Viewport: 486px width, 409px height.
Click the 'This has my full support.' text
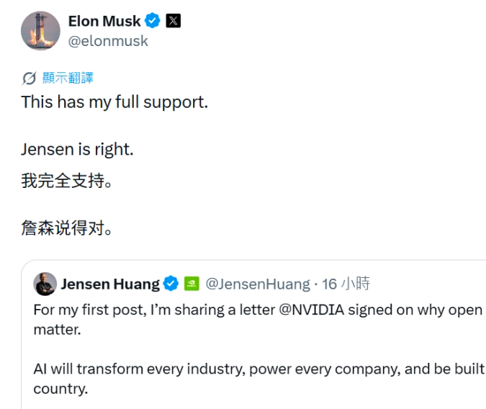114,102
